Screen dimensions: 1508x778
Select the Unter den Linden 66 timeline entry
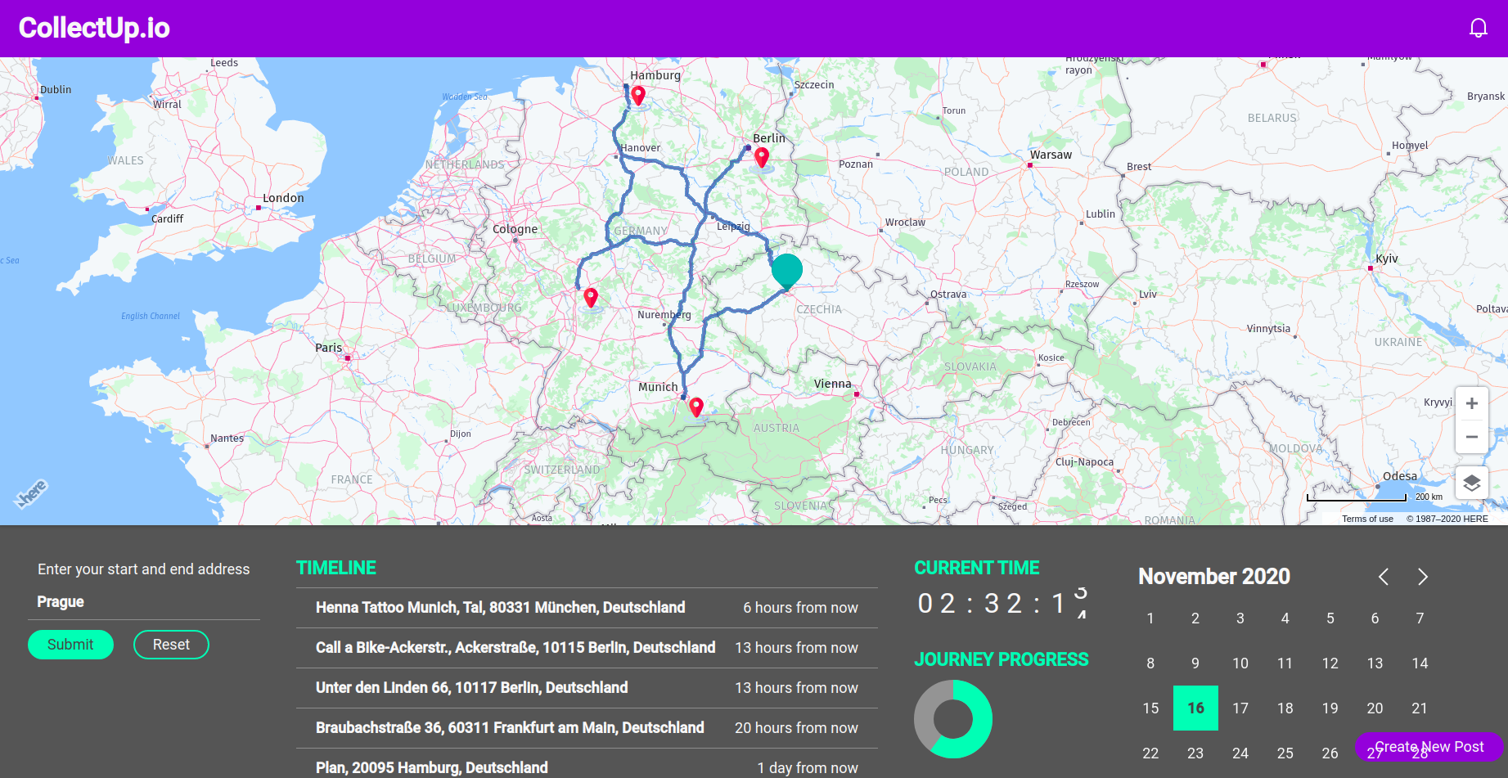tap(587, 688)
